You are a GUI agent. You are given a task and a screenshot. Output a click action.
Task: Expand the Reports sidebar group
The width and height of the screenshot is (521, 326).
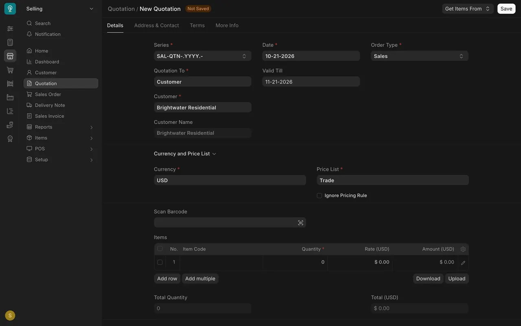pos(61,127)
